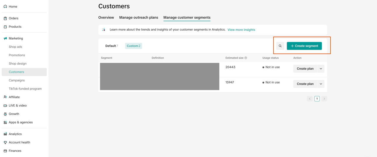Open the Overview tab
The height and width of the screenshot is (157, 377).
[106, 18]
